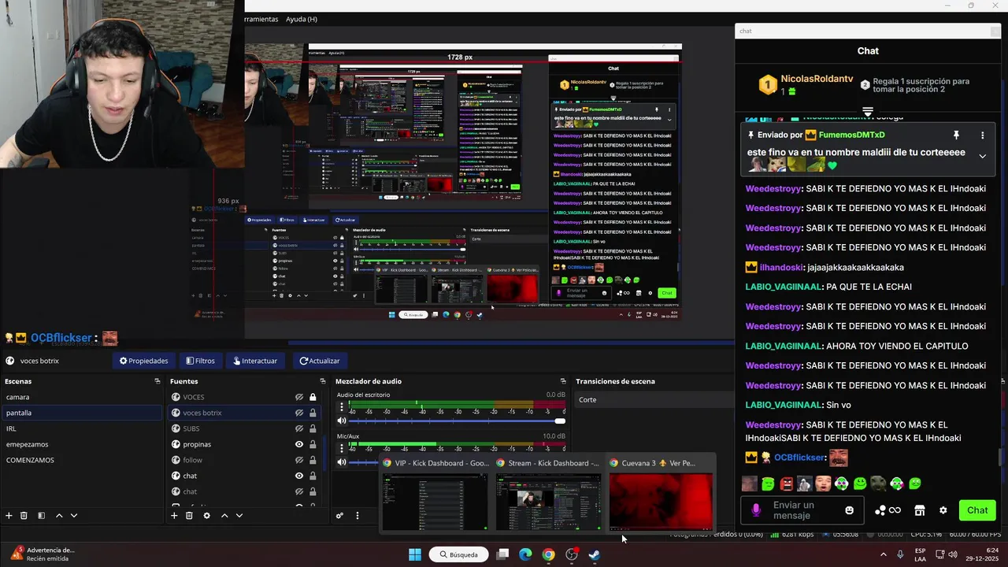Screen dimensions: 1008x567
Task: Remove selected source with trash icon
Action: [x=189, y=516]
